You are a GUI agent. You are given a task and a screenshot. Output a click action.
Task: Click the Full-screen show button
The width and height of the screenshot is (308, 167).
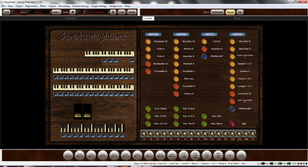point(217,12)
